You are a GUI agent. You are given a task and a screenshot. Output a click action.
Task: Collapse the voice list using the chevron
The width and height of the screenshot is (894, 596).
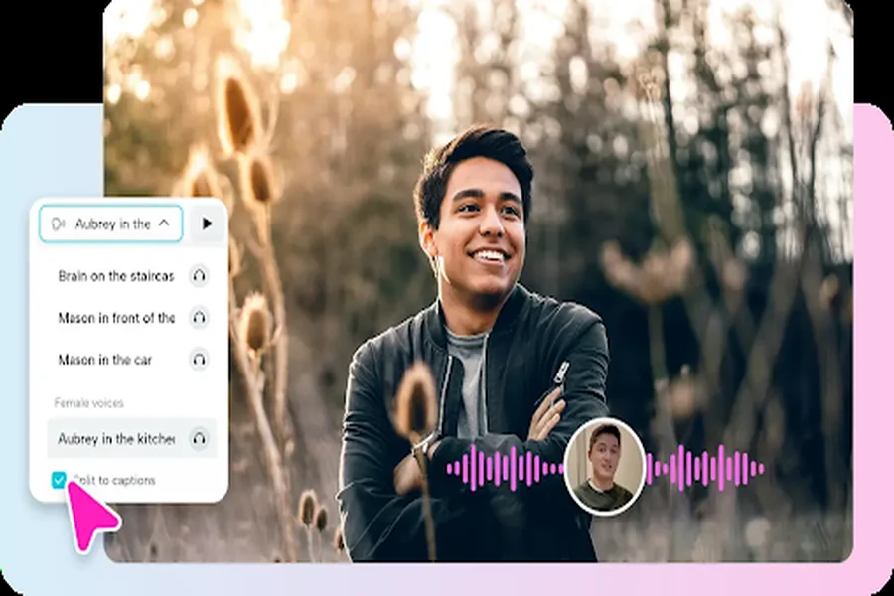167,223
